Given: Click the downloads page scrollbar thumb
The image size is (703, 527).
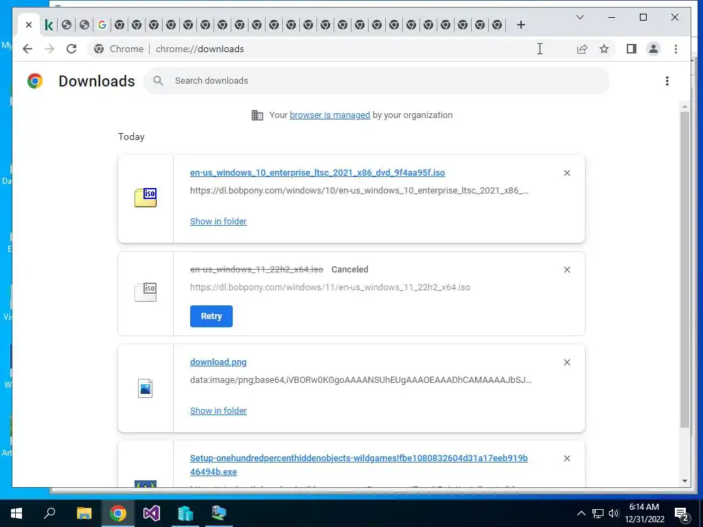Looking at the screenshot, I should click(684, 269).
